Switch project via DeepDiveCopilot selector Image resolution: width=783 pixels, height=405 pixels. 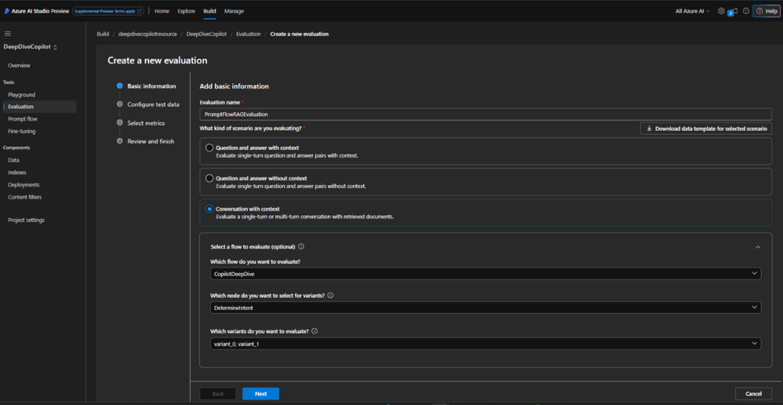pos(31,47)
